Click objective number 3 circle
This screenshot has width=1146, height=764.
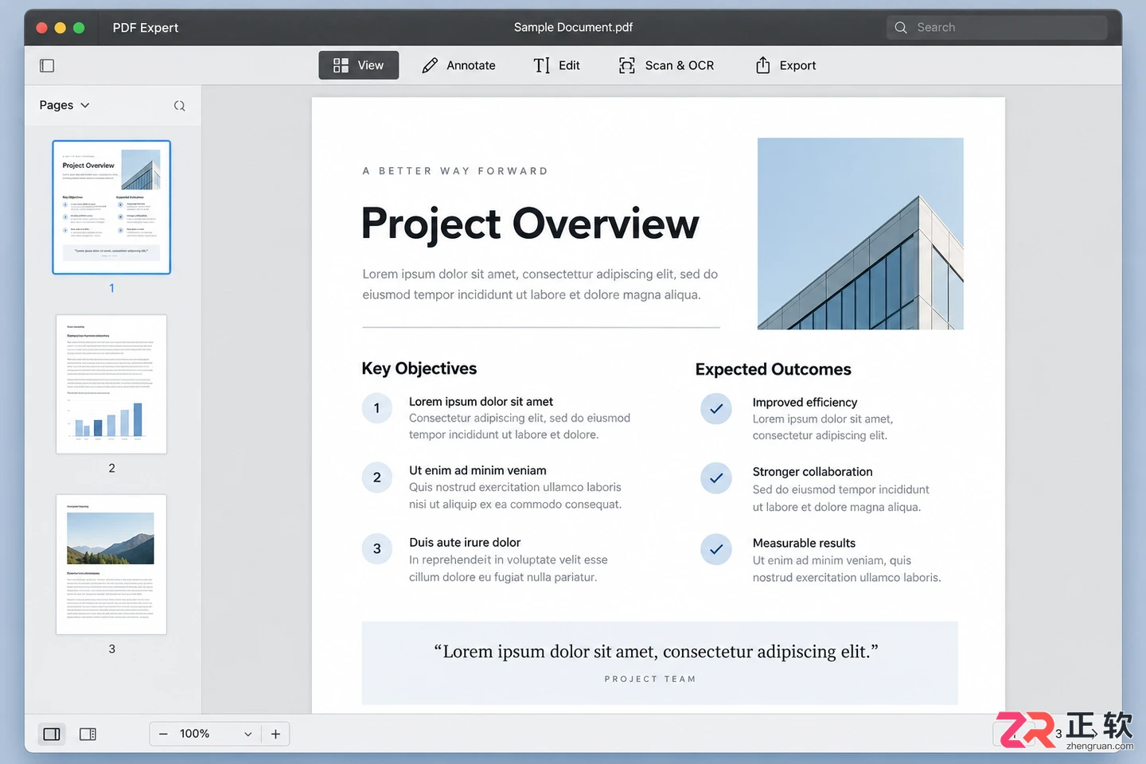377,548
